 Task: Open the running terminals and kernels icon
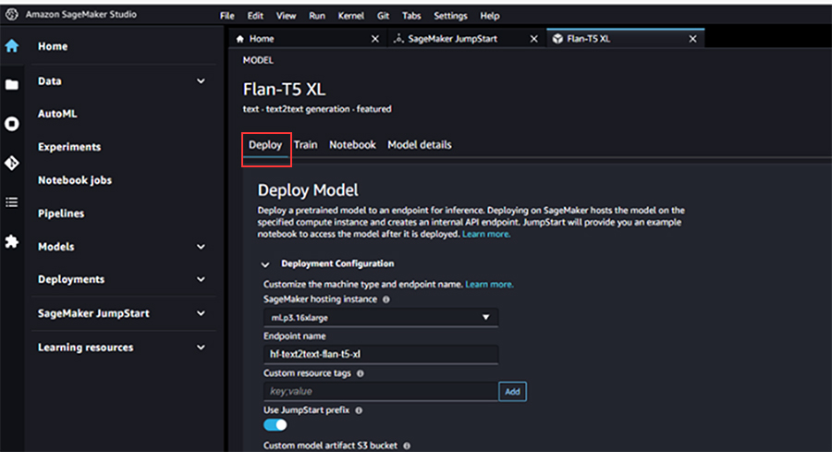[x=12, y=124]
